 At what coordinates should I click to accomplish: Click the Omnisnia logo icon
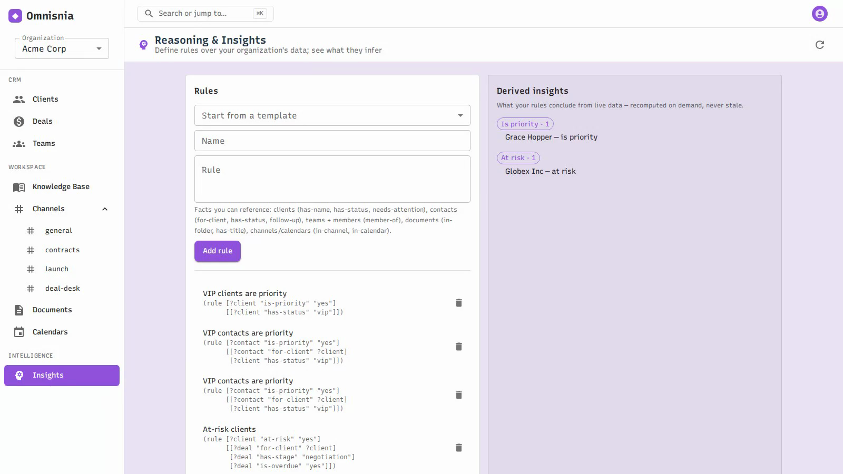tap(15, 16)
